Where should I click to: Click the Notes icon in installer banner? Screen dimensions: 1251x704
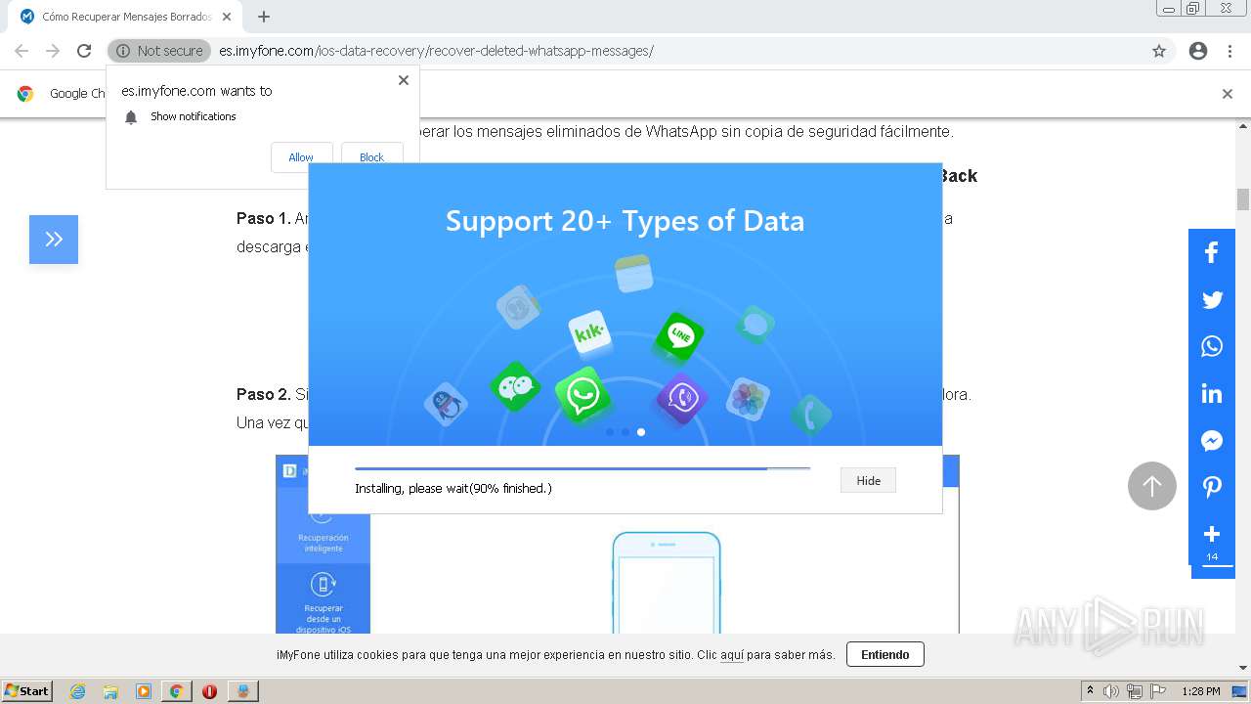pyautogui.click(x=633, y=273)
